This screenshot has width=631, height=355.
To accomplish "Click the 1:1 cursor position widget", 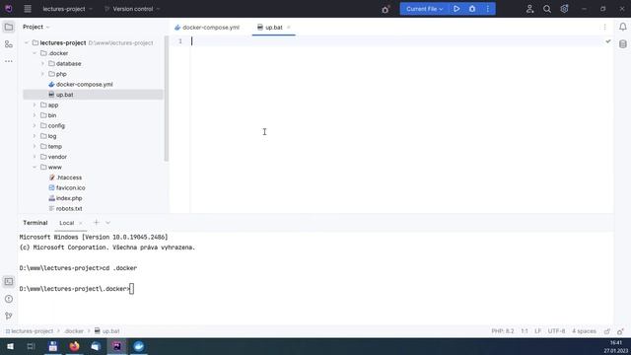I will [x=525, y=331].
